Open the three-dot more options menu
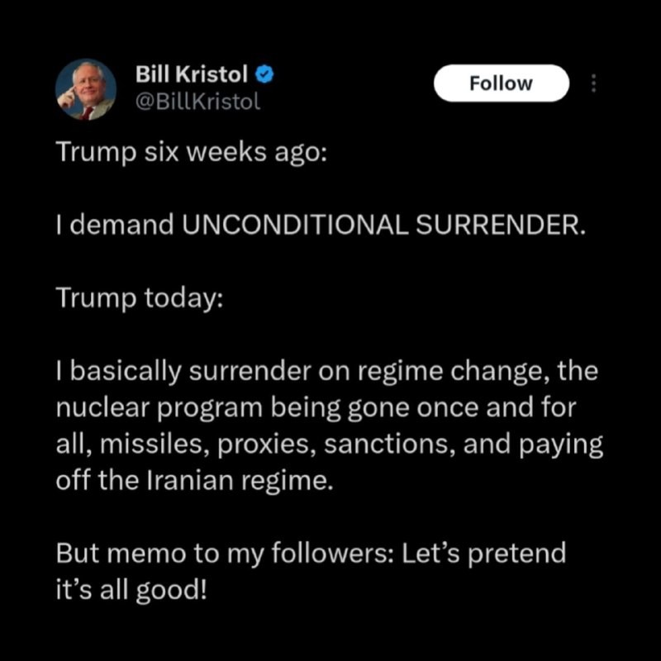This screenshot has width=661, height=661. (x=593, y=83)
